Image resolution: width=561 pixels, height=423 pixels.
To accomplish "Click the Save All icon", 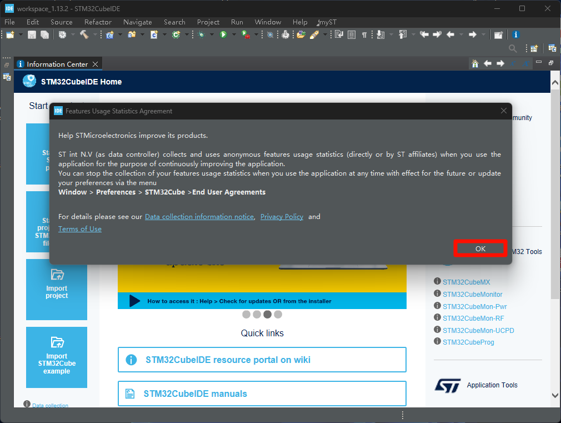I will coord(45,35).
